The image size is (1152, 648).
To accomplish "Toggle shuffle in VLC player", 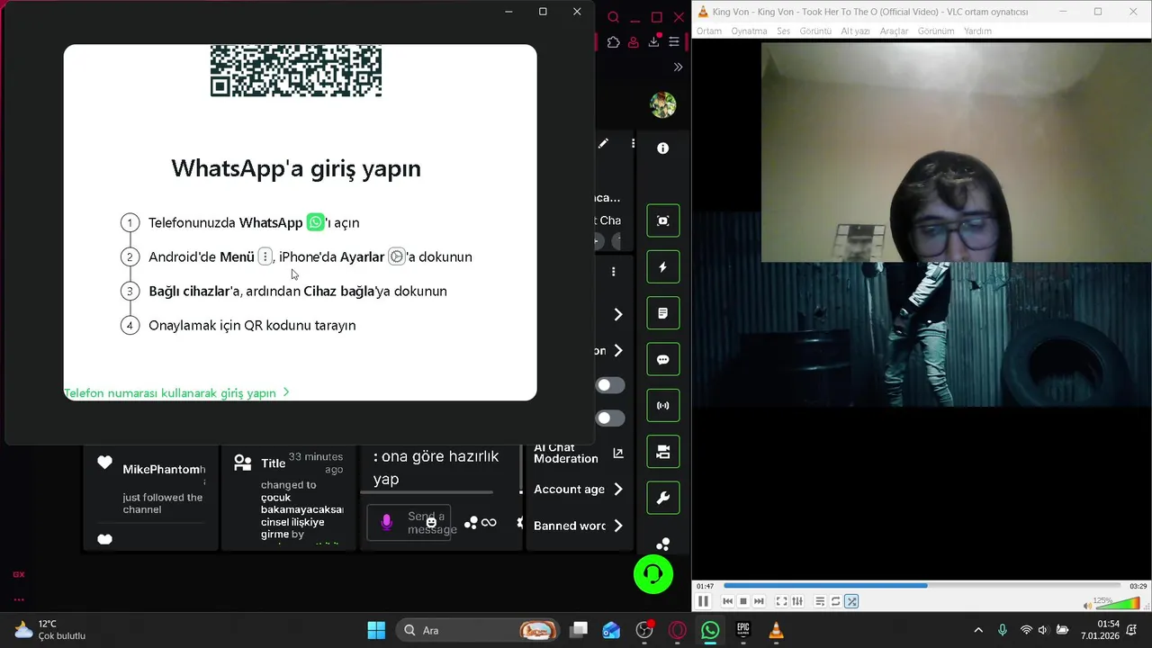I will [851, 601].
